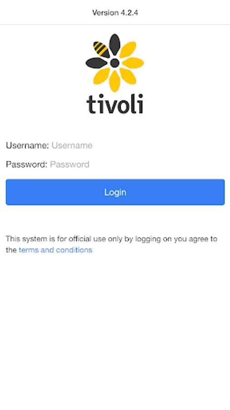Open the terms and conditions link
This screenshot has height=410, width=230.
click(55, 250)
